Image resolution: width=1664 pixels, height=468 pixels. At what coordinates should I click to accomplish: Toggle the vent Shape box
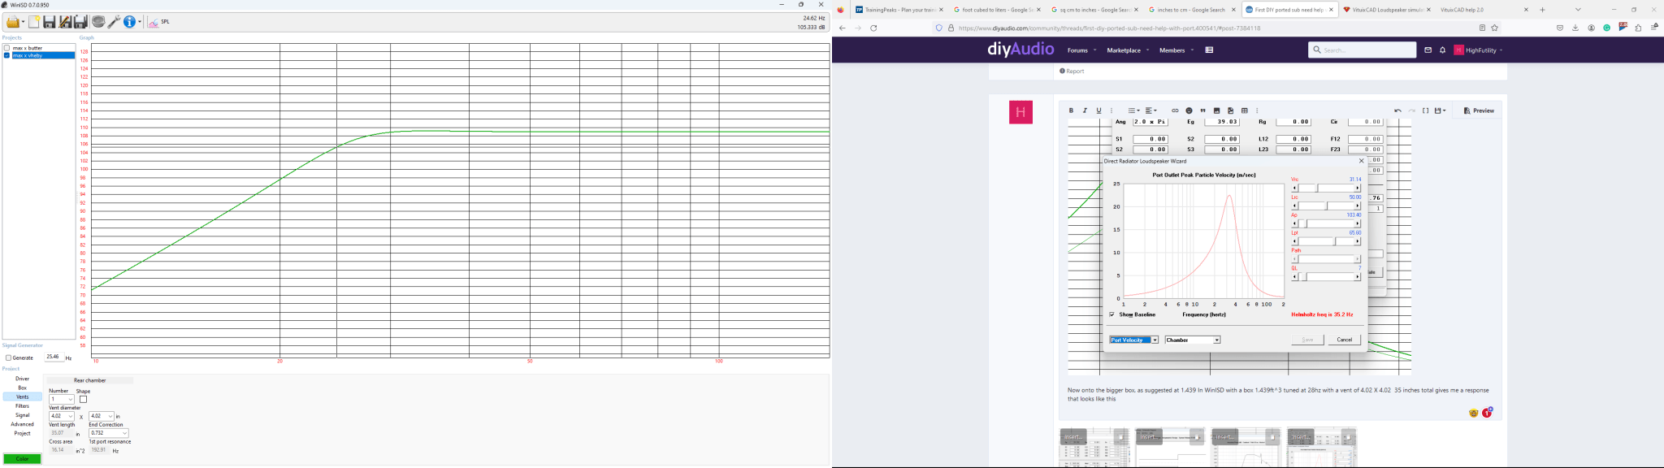pos(83,400)
